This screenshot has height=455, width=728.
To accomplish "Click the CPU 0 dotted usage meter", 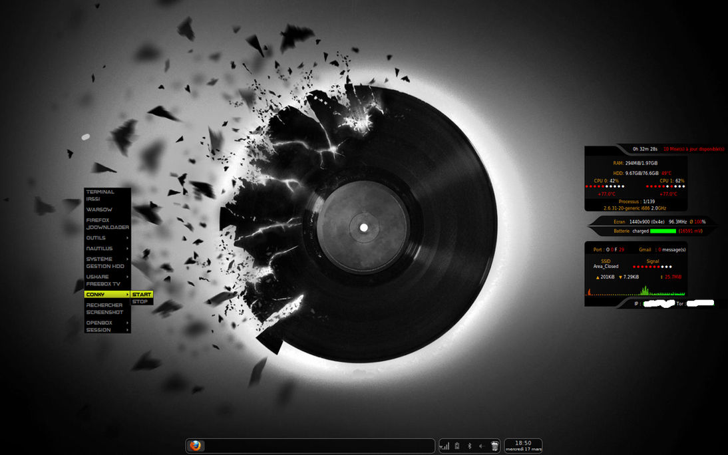I will coord(605,187).
